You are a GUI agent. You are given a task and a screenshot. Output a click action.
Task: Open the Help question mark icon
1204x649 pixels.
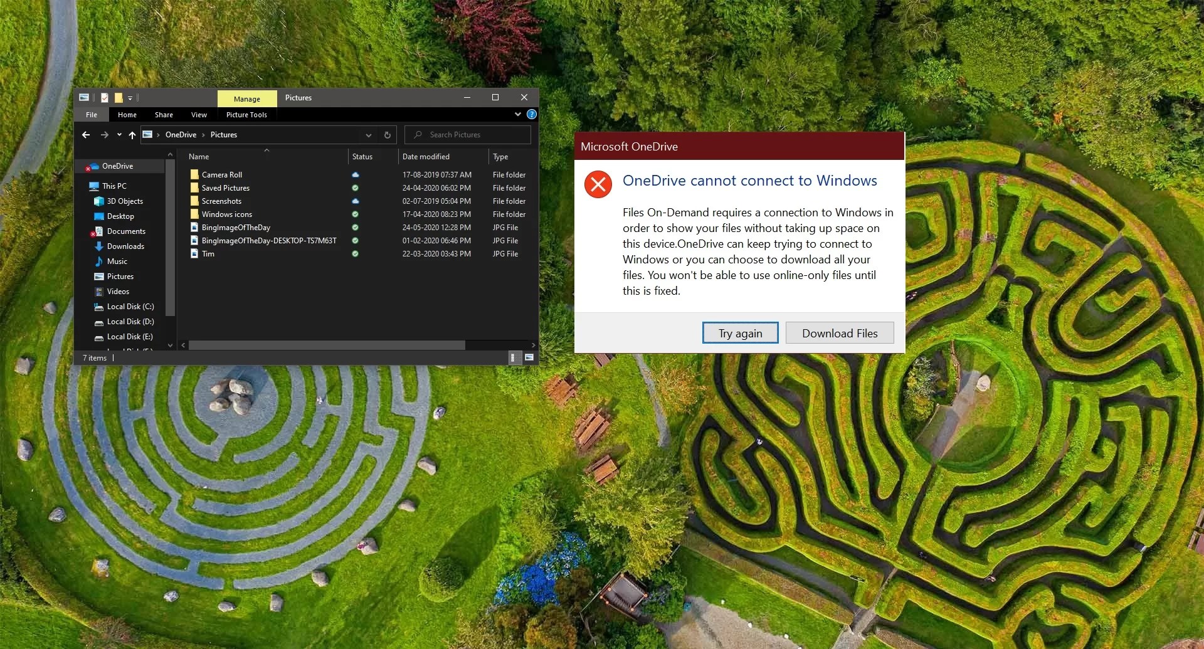point(532,114)
